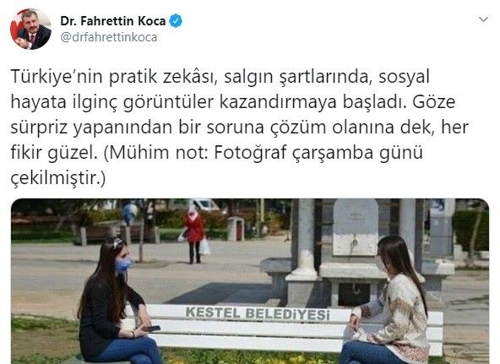Image resolution: width=500 pixels, height=364 pixels.
Task: Click the pedestrian in the red coat
Action: 193,235
